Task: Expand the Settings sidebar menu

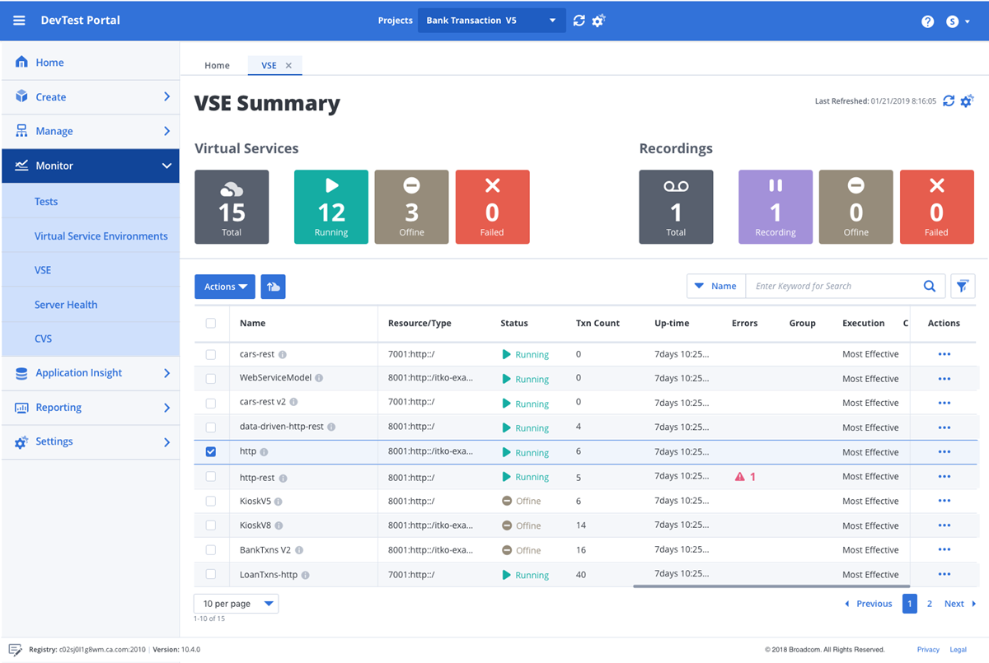Action: click(91, 441)
